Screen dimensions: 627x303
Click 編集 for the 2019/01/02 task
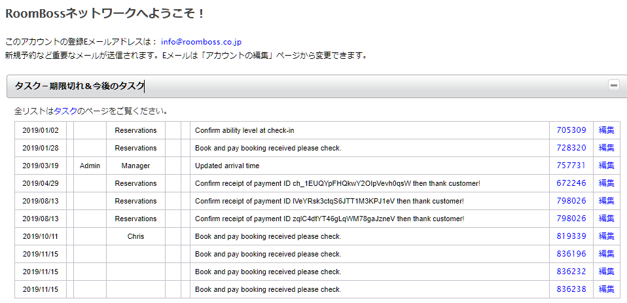click(x=606, y=130)
